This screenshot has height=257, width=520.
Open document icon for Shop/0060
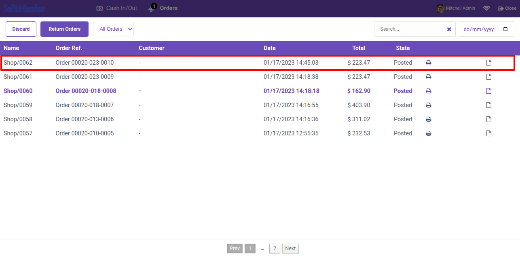coord(488,91)
